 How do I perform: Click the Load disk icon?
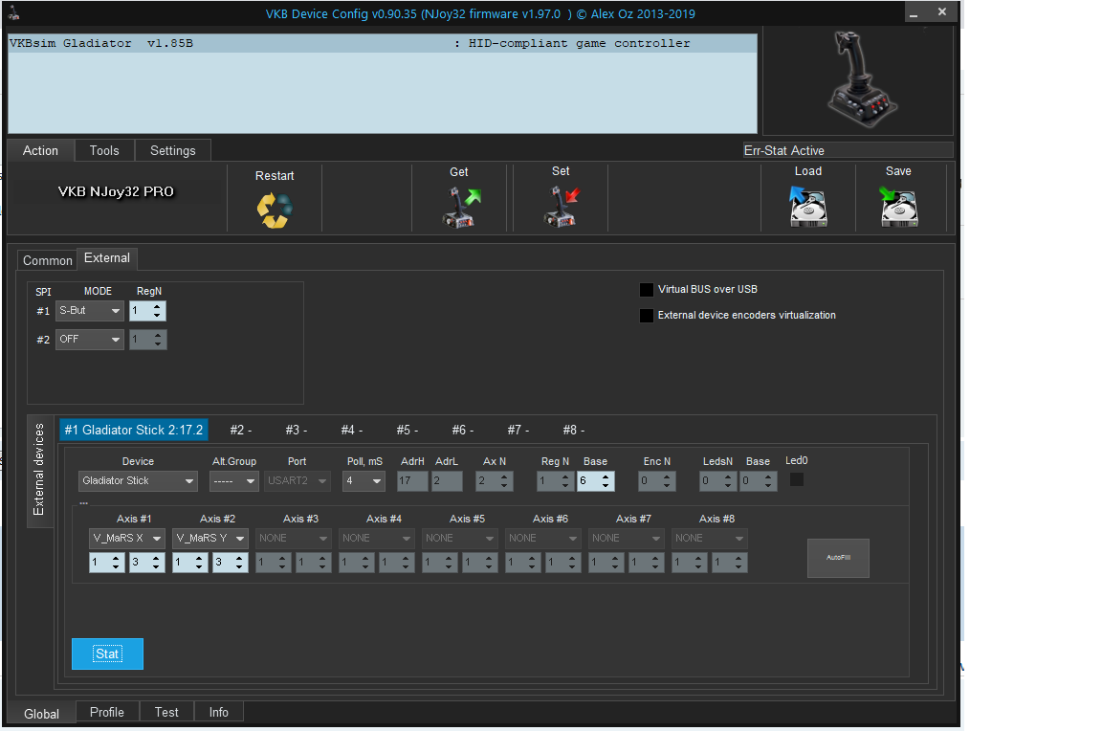(807, 207)
